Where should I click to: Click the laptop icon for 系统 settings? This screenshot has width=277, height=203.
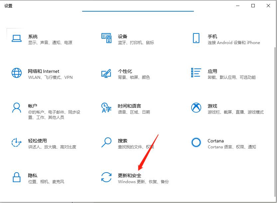click(x=17, y=38)
